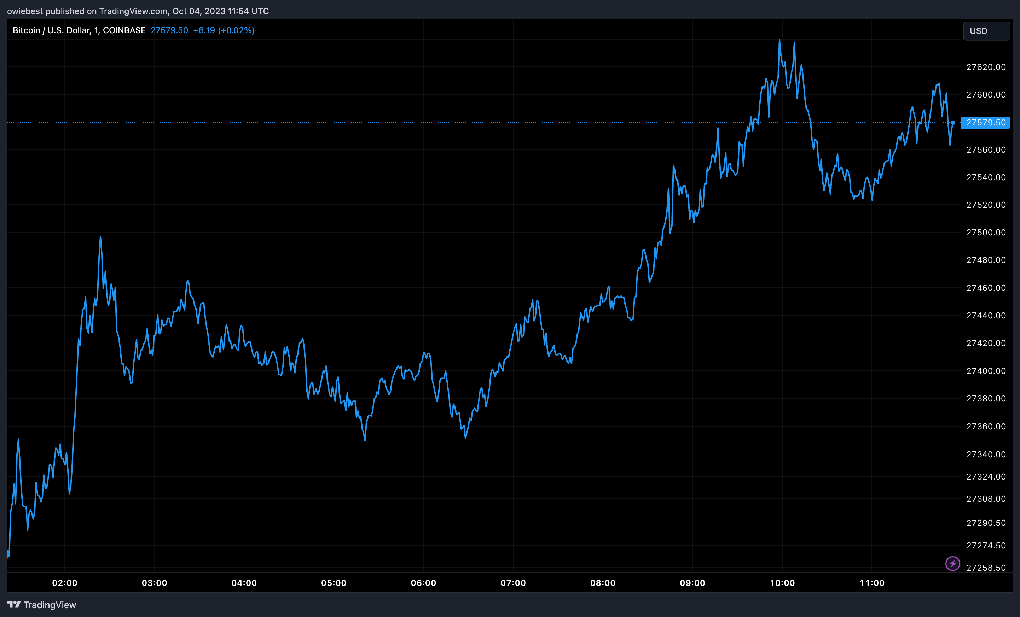Click the 27380.00 price axis label
This screenshot has height=617, width=1020.
tap(986, 399)
